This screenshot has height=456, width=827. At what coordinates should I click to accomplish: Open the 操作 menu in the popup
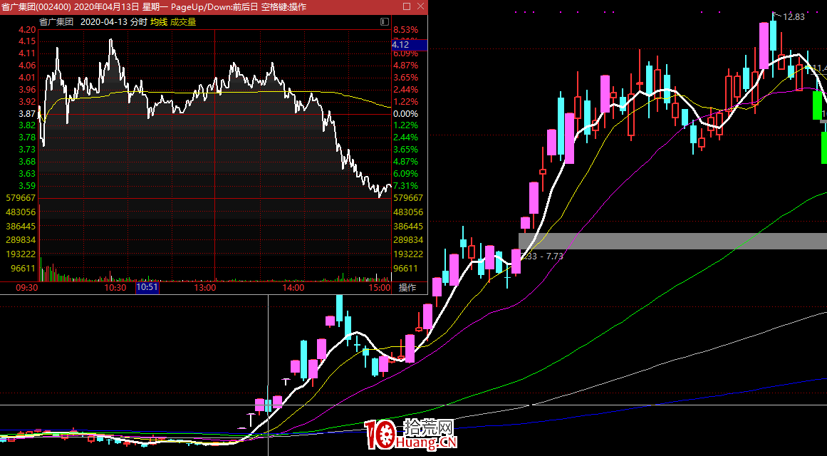pos(407,288)
